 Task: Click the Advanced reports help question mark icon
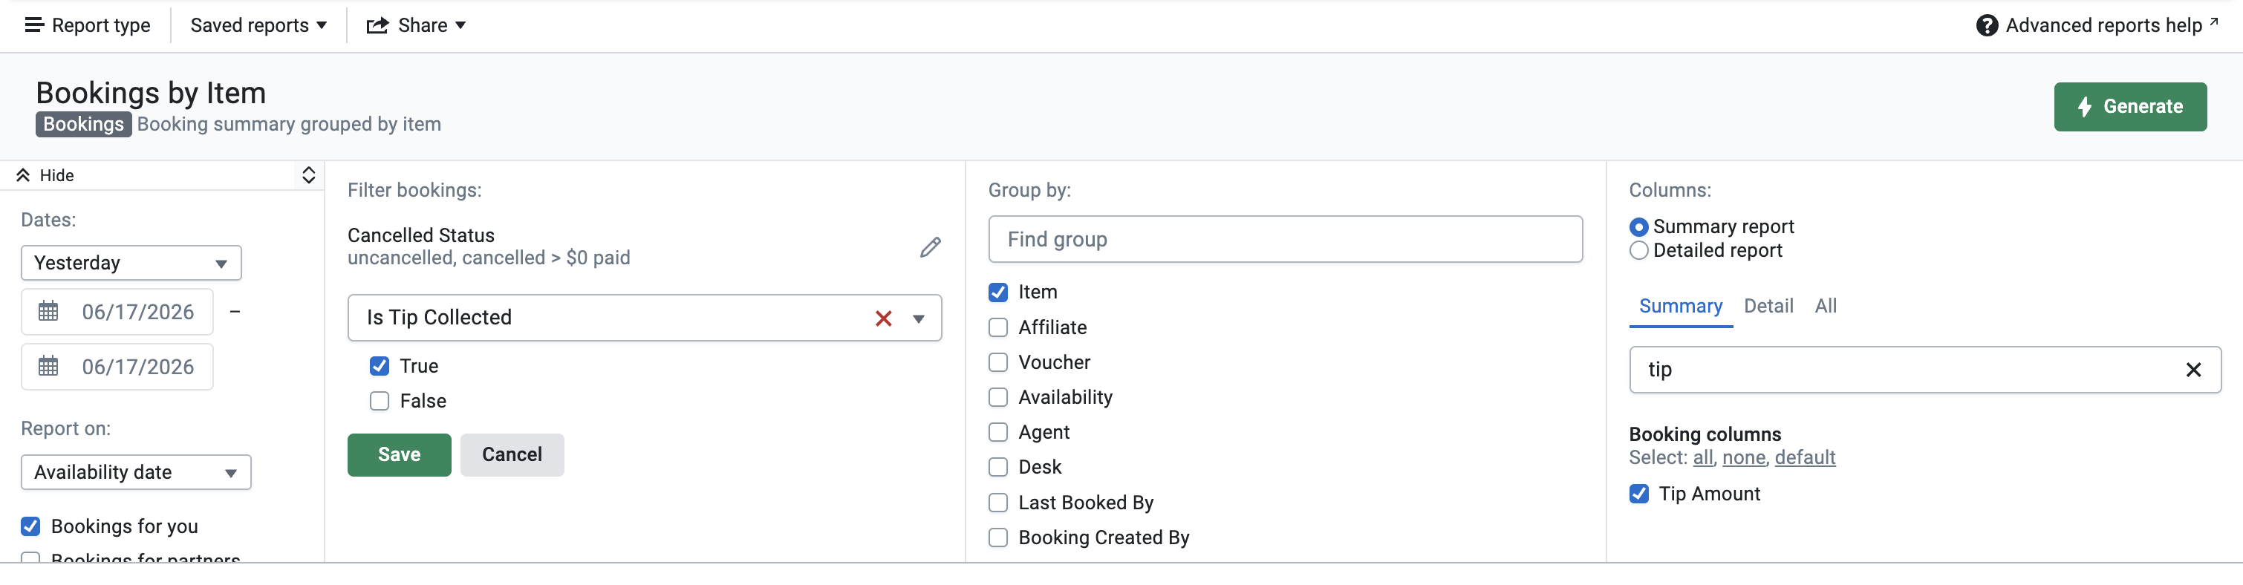(x=1986, y=26)
